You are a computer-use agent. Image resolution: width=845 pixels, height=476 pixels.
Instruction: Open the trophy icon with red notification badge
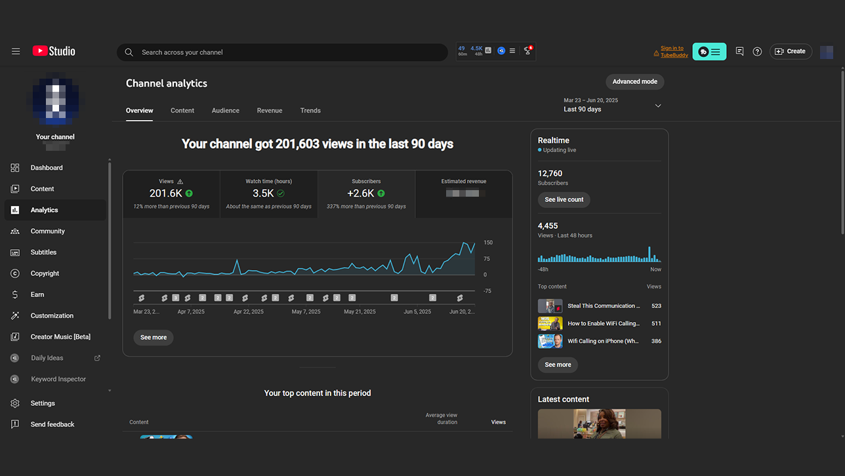(x=527, y=50)
